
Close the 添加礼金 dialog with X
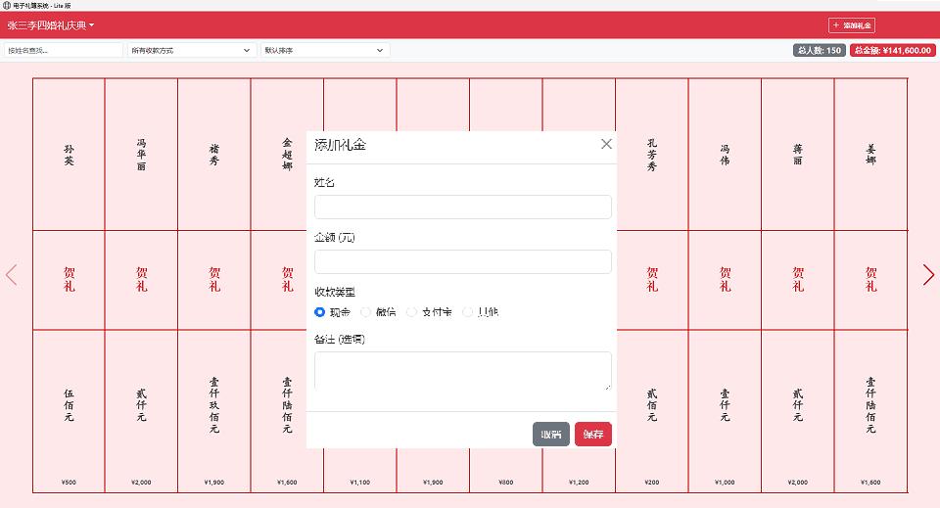[606, 144]
